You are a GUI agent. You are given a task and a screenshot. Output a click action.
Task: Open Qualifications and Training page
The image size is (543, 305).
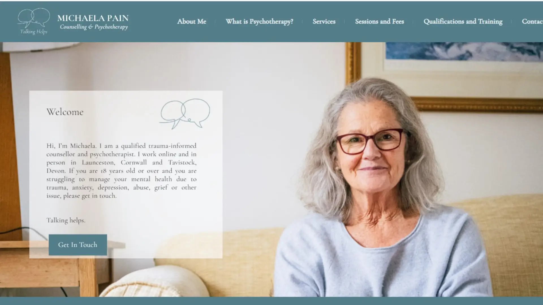tap(463, 21)
